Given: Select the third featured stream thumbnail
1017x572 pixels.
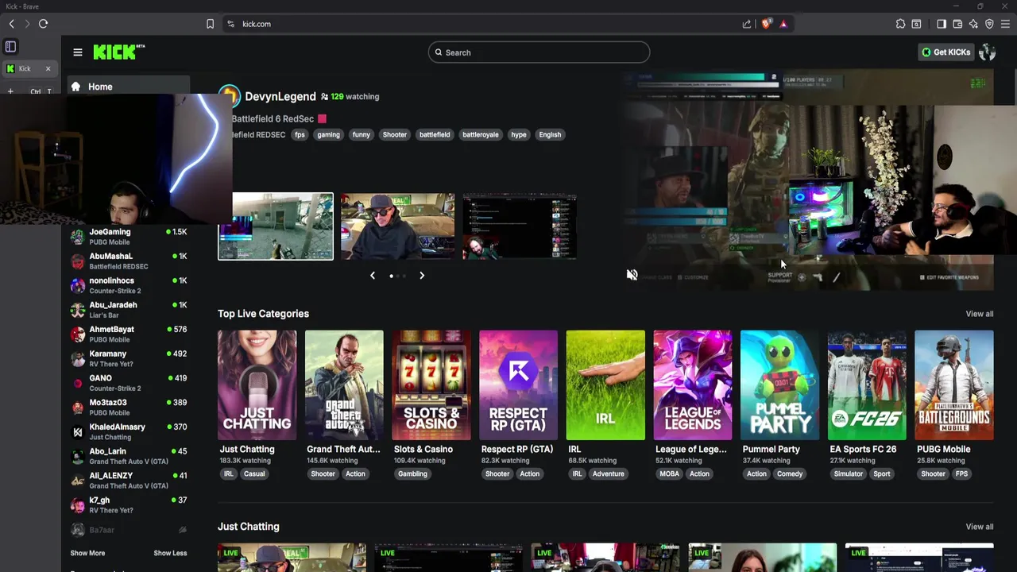Looking at the screenshot, I should [520, 226].
